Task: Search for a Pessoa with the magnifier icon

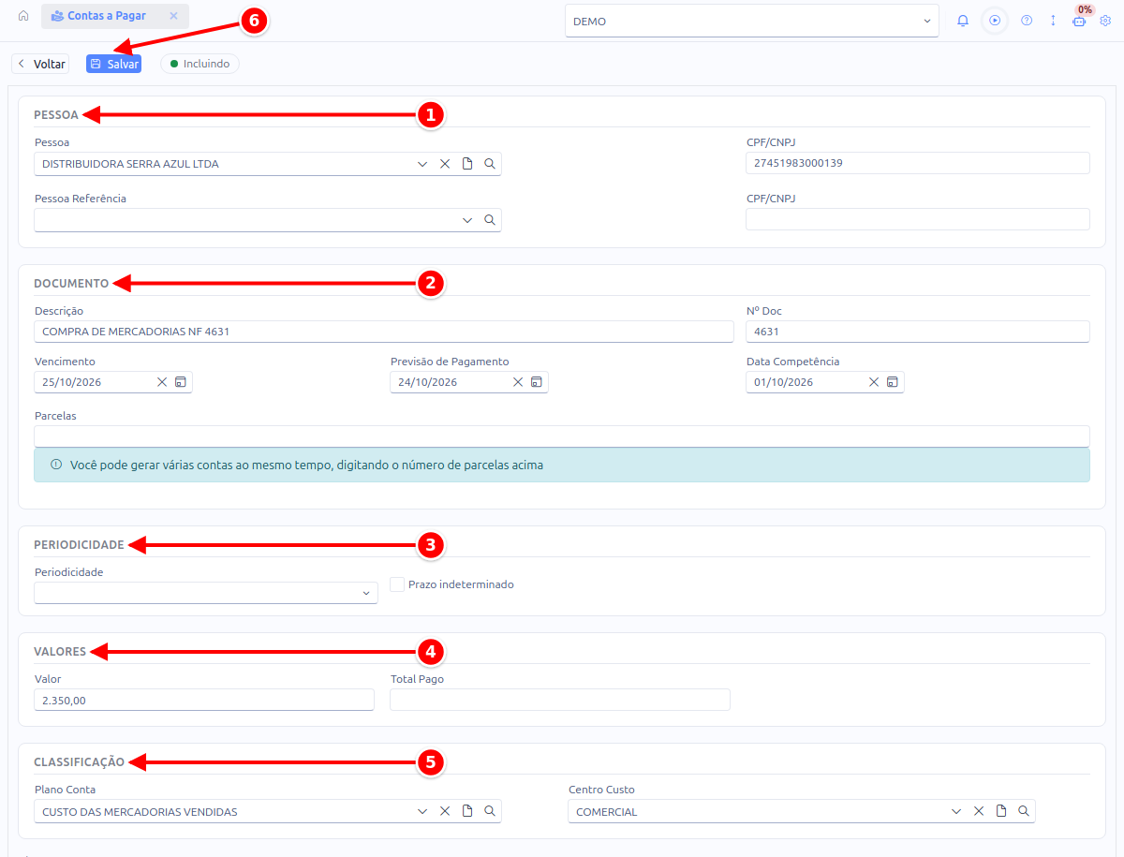Action: [490, 164]
